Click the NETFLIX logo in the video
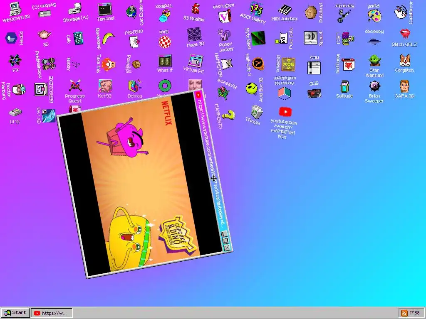The width and height of the screenshot is (426, 319). (166, 113)
